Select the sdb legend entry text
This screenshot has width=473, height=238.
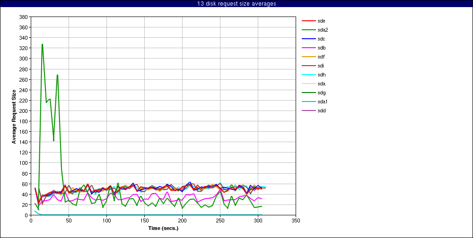321,48
